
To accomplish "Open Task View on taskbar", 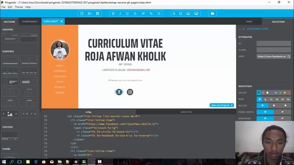I will click(19, 162).
